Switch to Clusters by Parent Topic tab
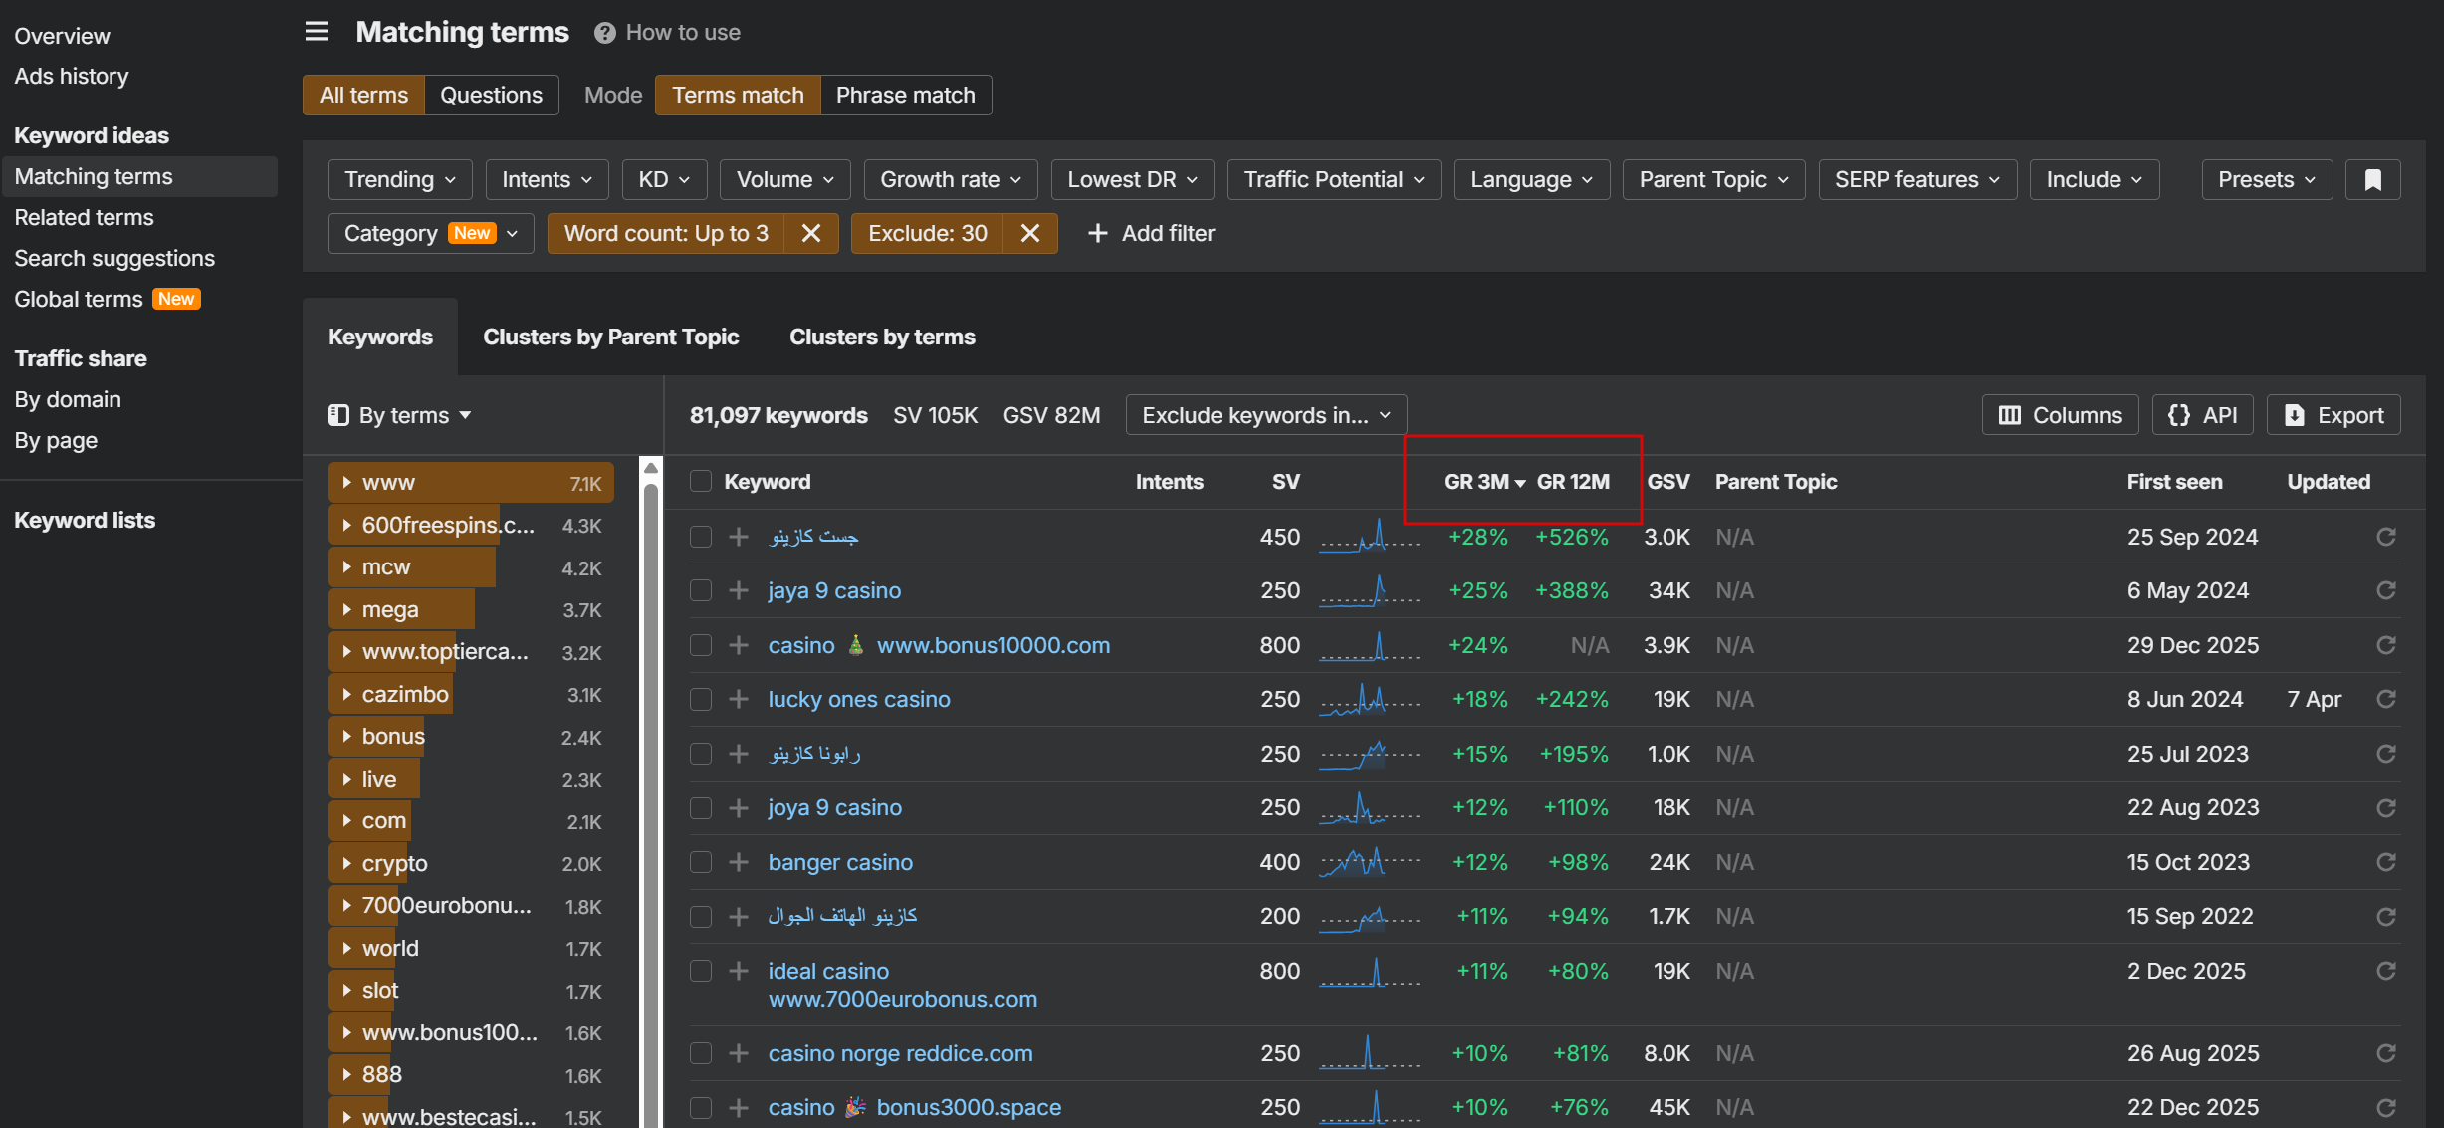 pos(610,337)
